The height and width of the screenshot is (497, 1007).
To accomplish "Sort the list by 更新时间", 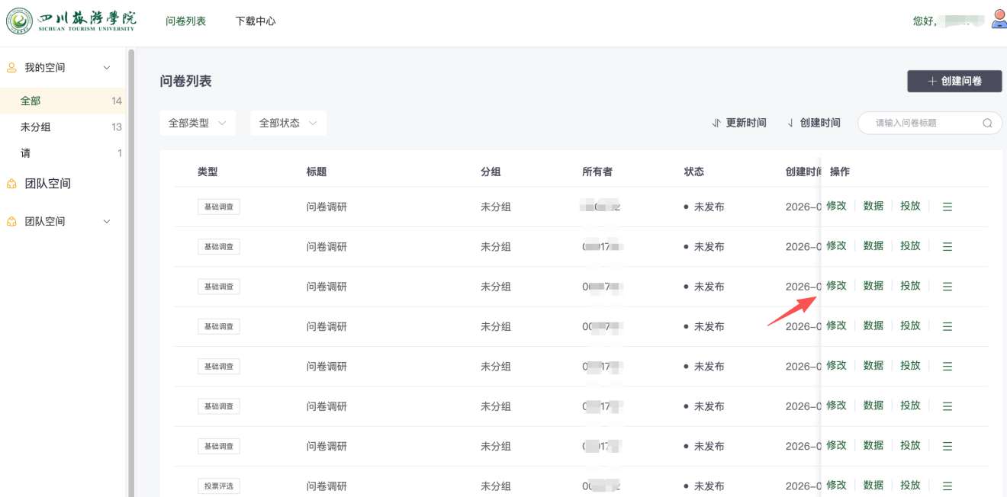I will 738,123.
